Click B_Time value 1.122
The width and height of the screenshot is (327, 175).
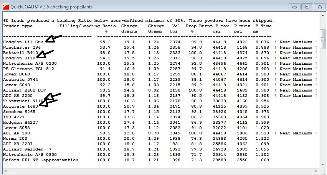(263, 139)
